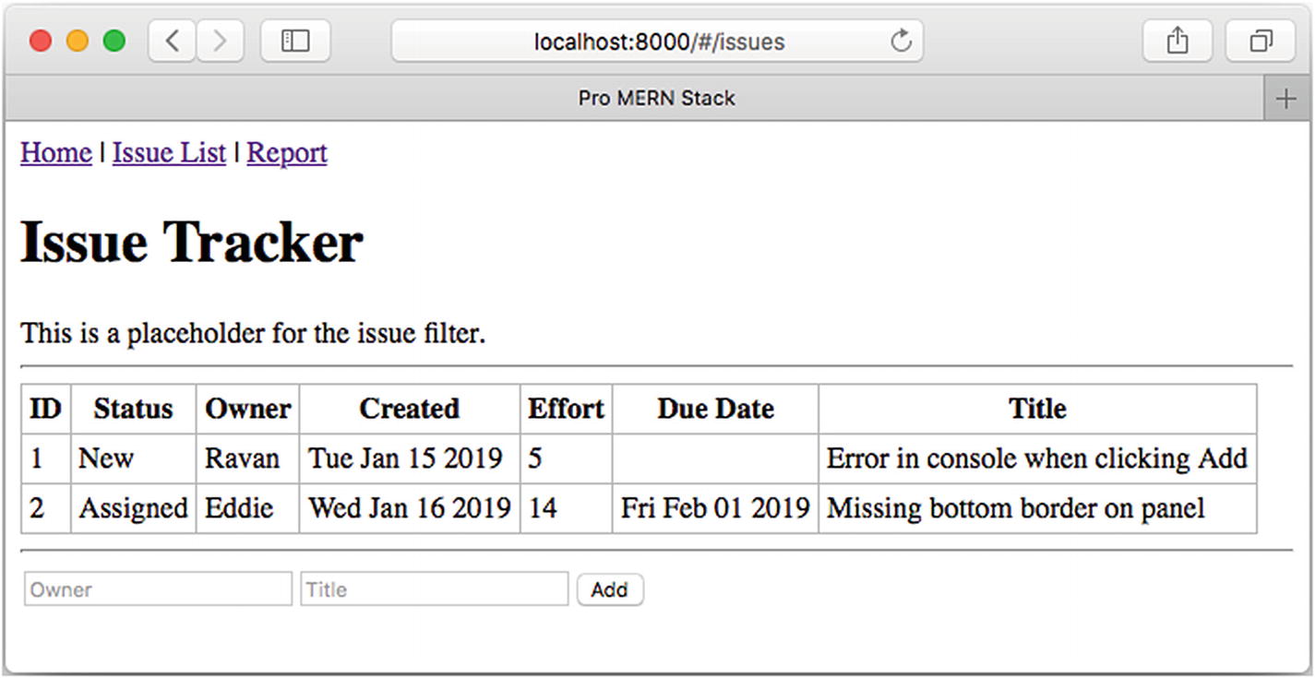
Task: Open a new tab with plus icon
Action: [1285, 99]
